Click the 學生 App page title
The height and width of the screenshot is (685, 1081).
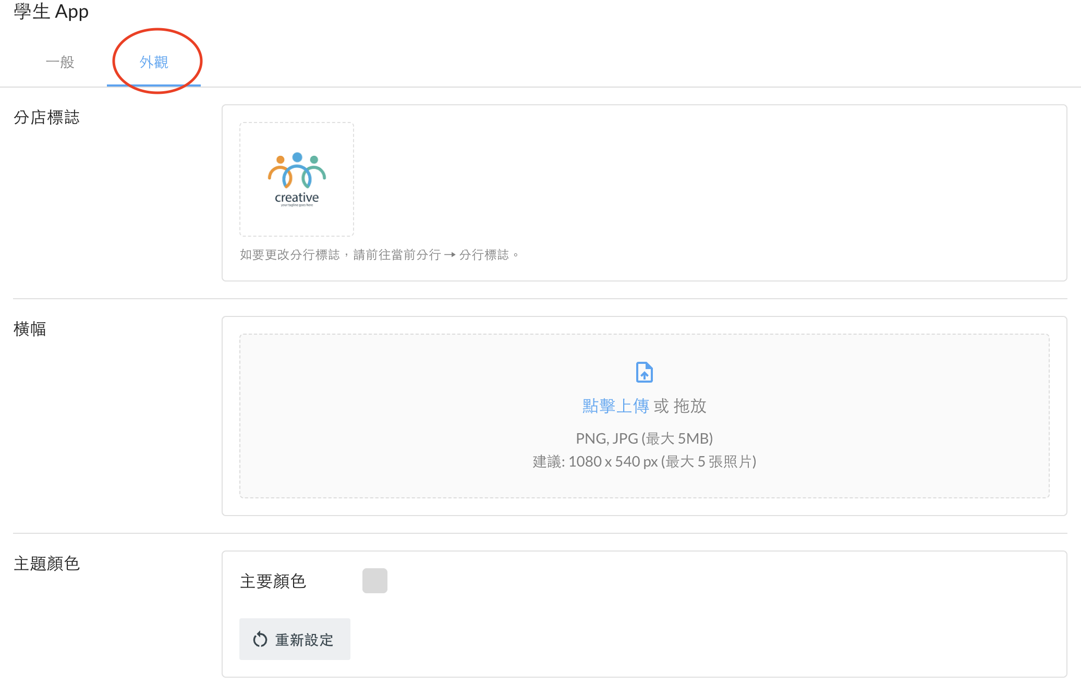pos(51,11)
